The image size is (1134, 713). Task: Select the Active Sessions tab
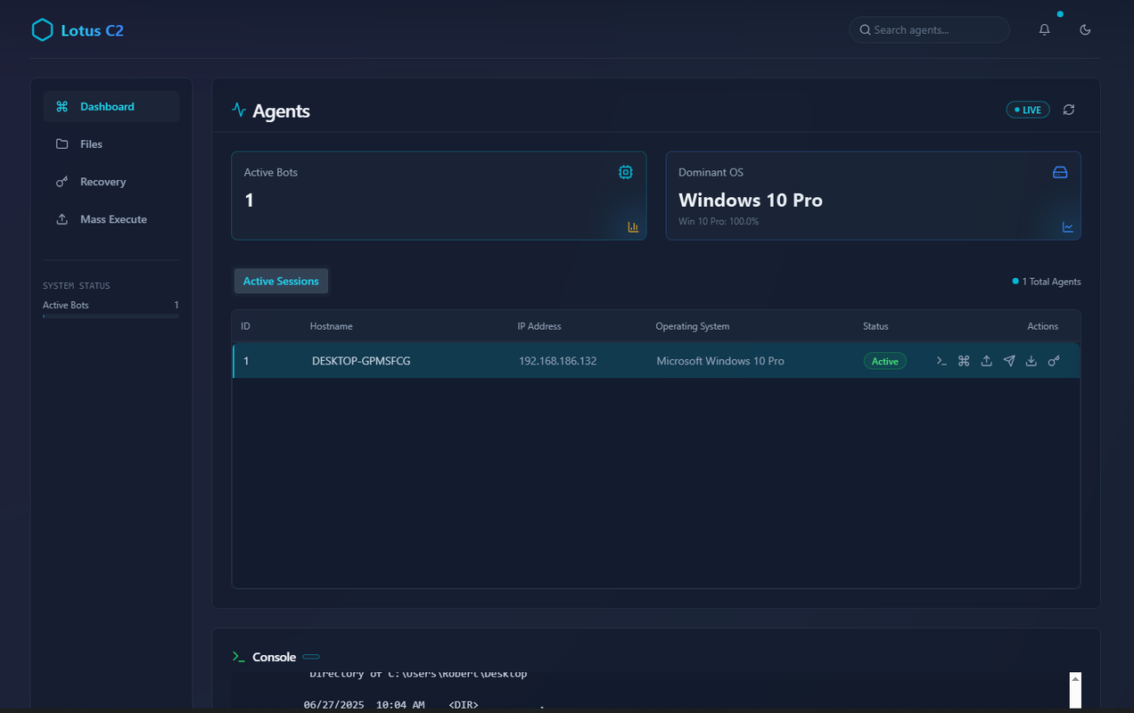281,281
